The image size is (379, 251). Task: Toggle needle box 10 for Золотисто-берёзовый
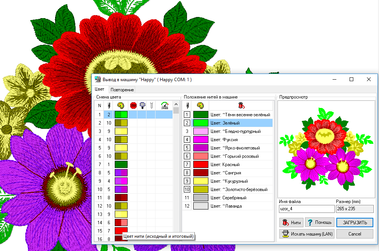click(187, 189)
